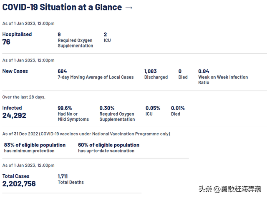
Task: Click the Infected total 24,292
Action: point(14,116)
